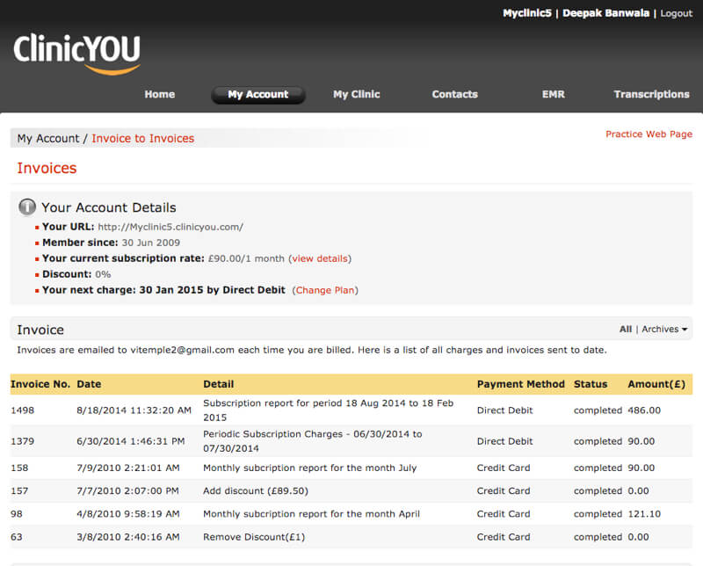703x566 pixels.
Task: Click the info icon beside Your Account Details
Action: 27,207
